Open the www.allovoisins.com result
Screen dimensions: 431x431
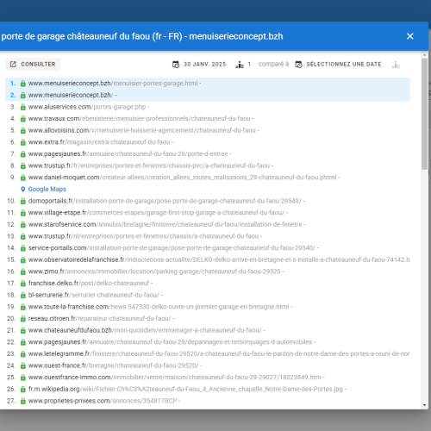[142, 130]
